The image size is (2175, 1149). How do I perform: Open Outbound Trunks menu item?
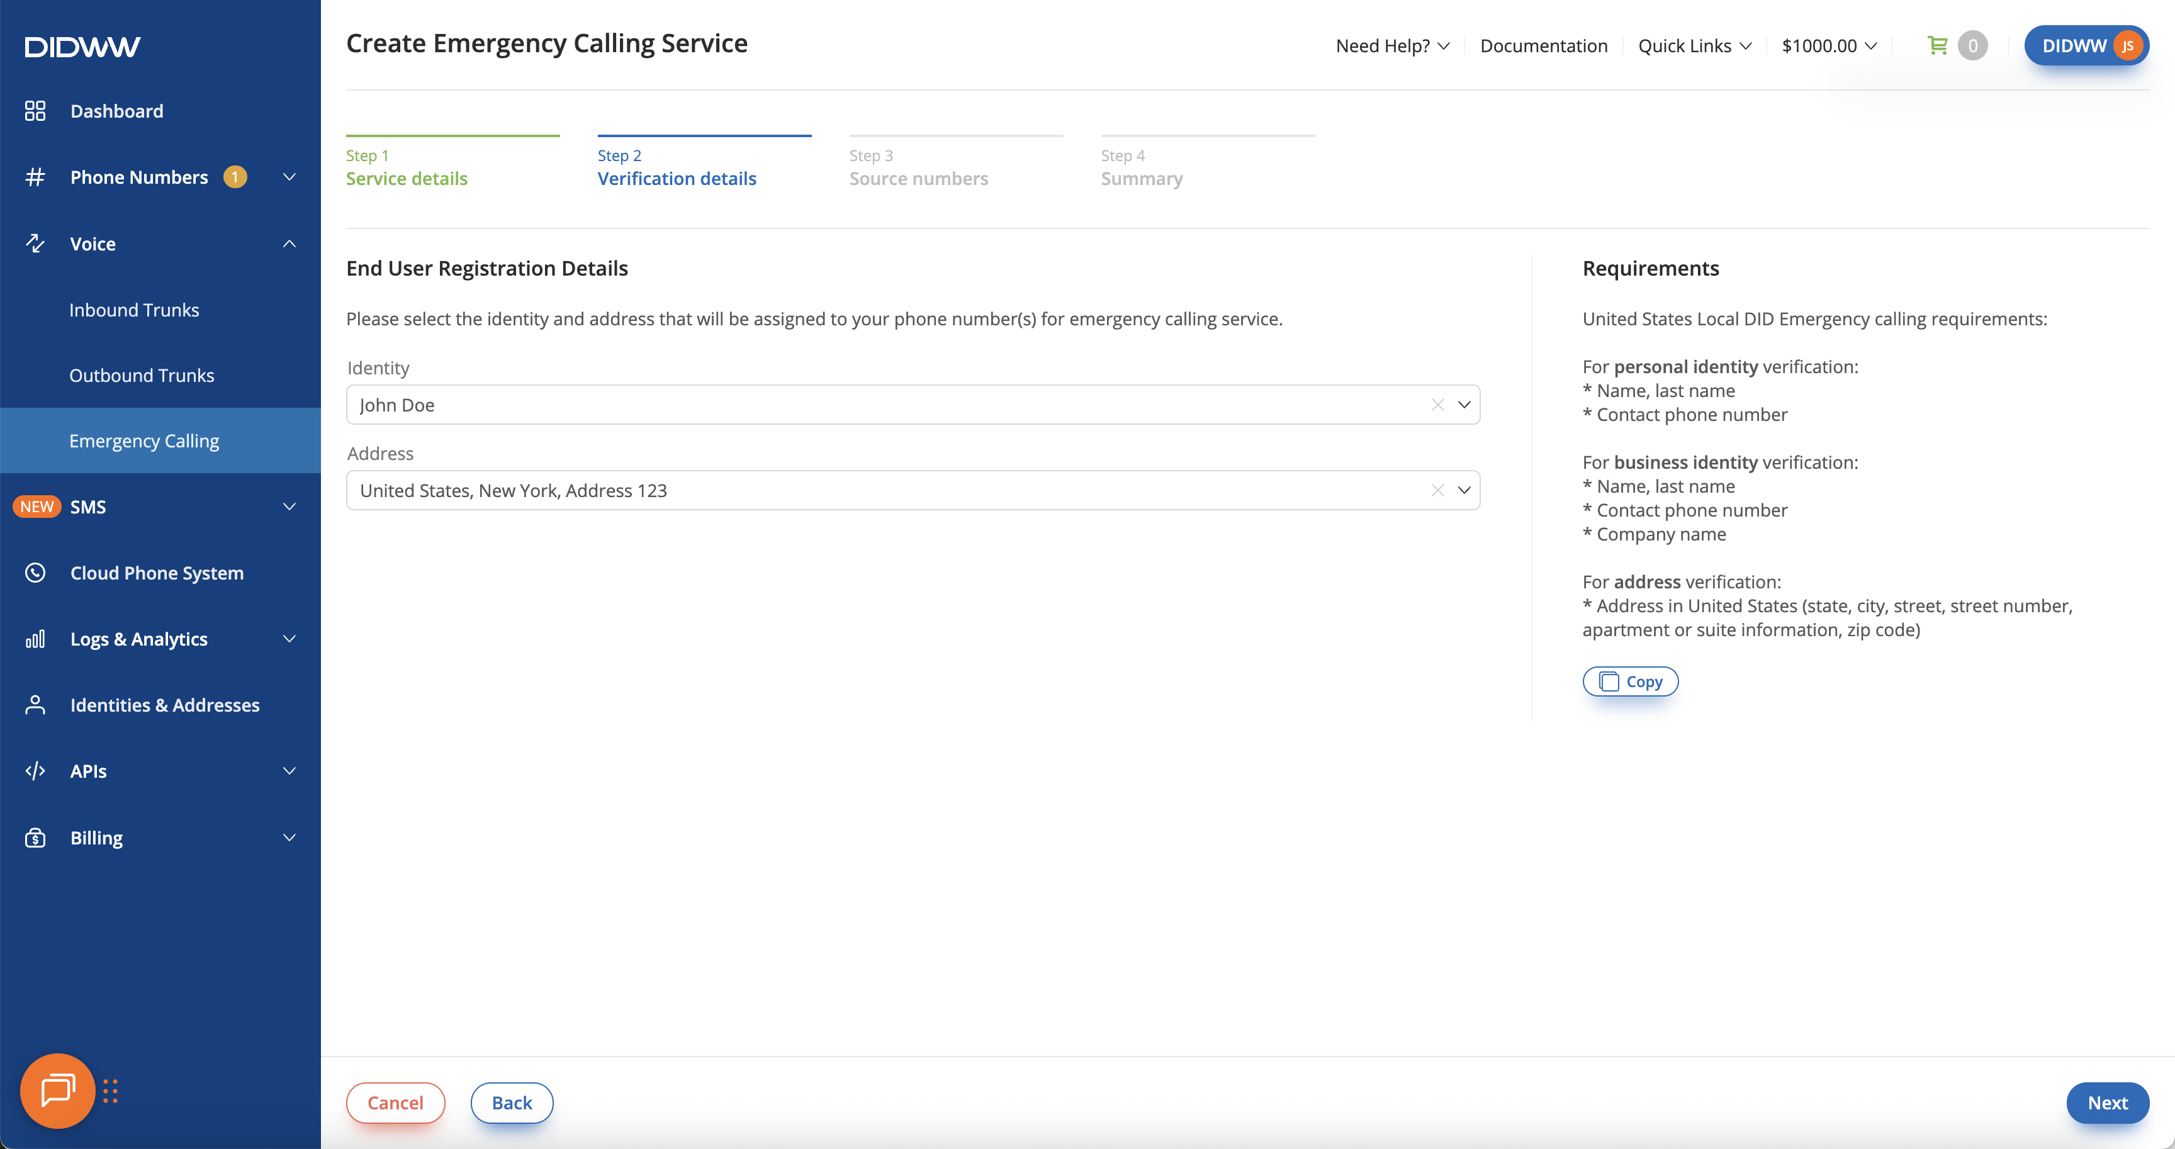coord(142,375)
